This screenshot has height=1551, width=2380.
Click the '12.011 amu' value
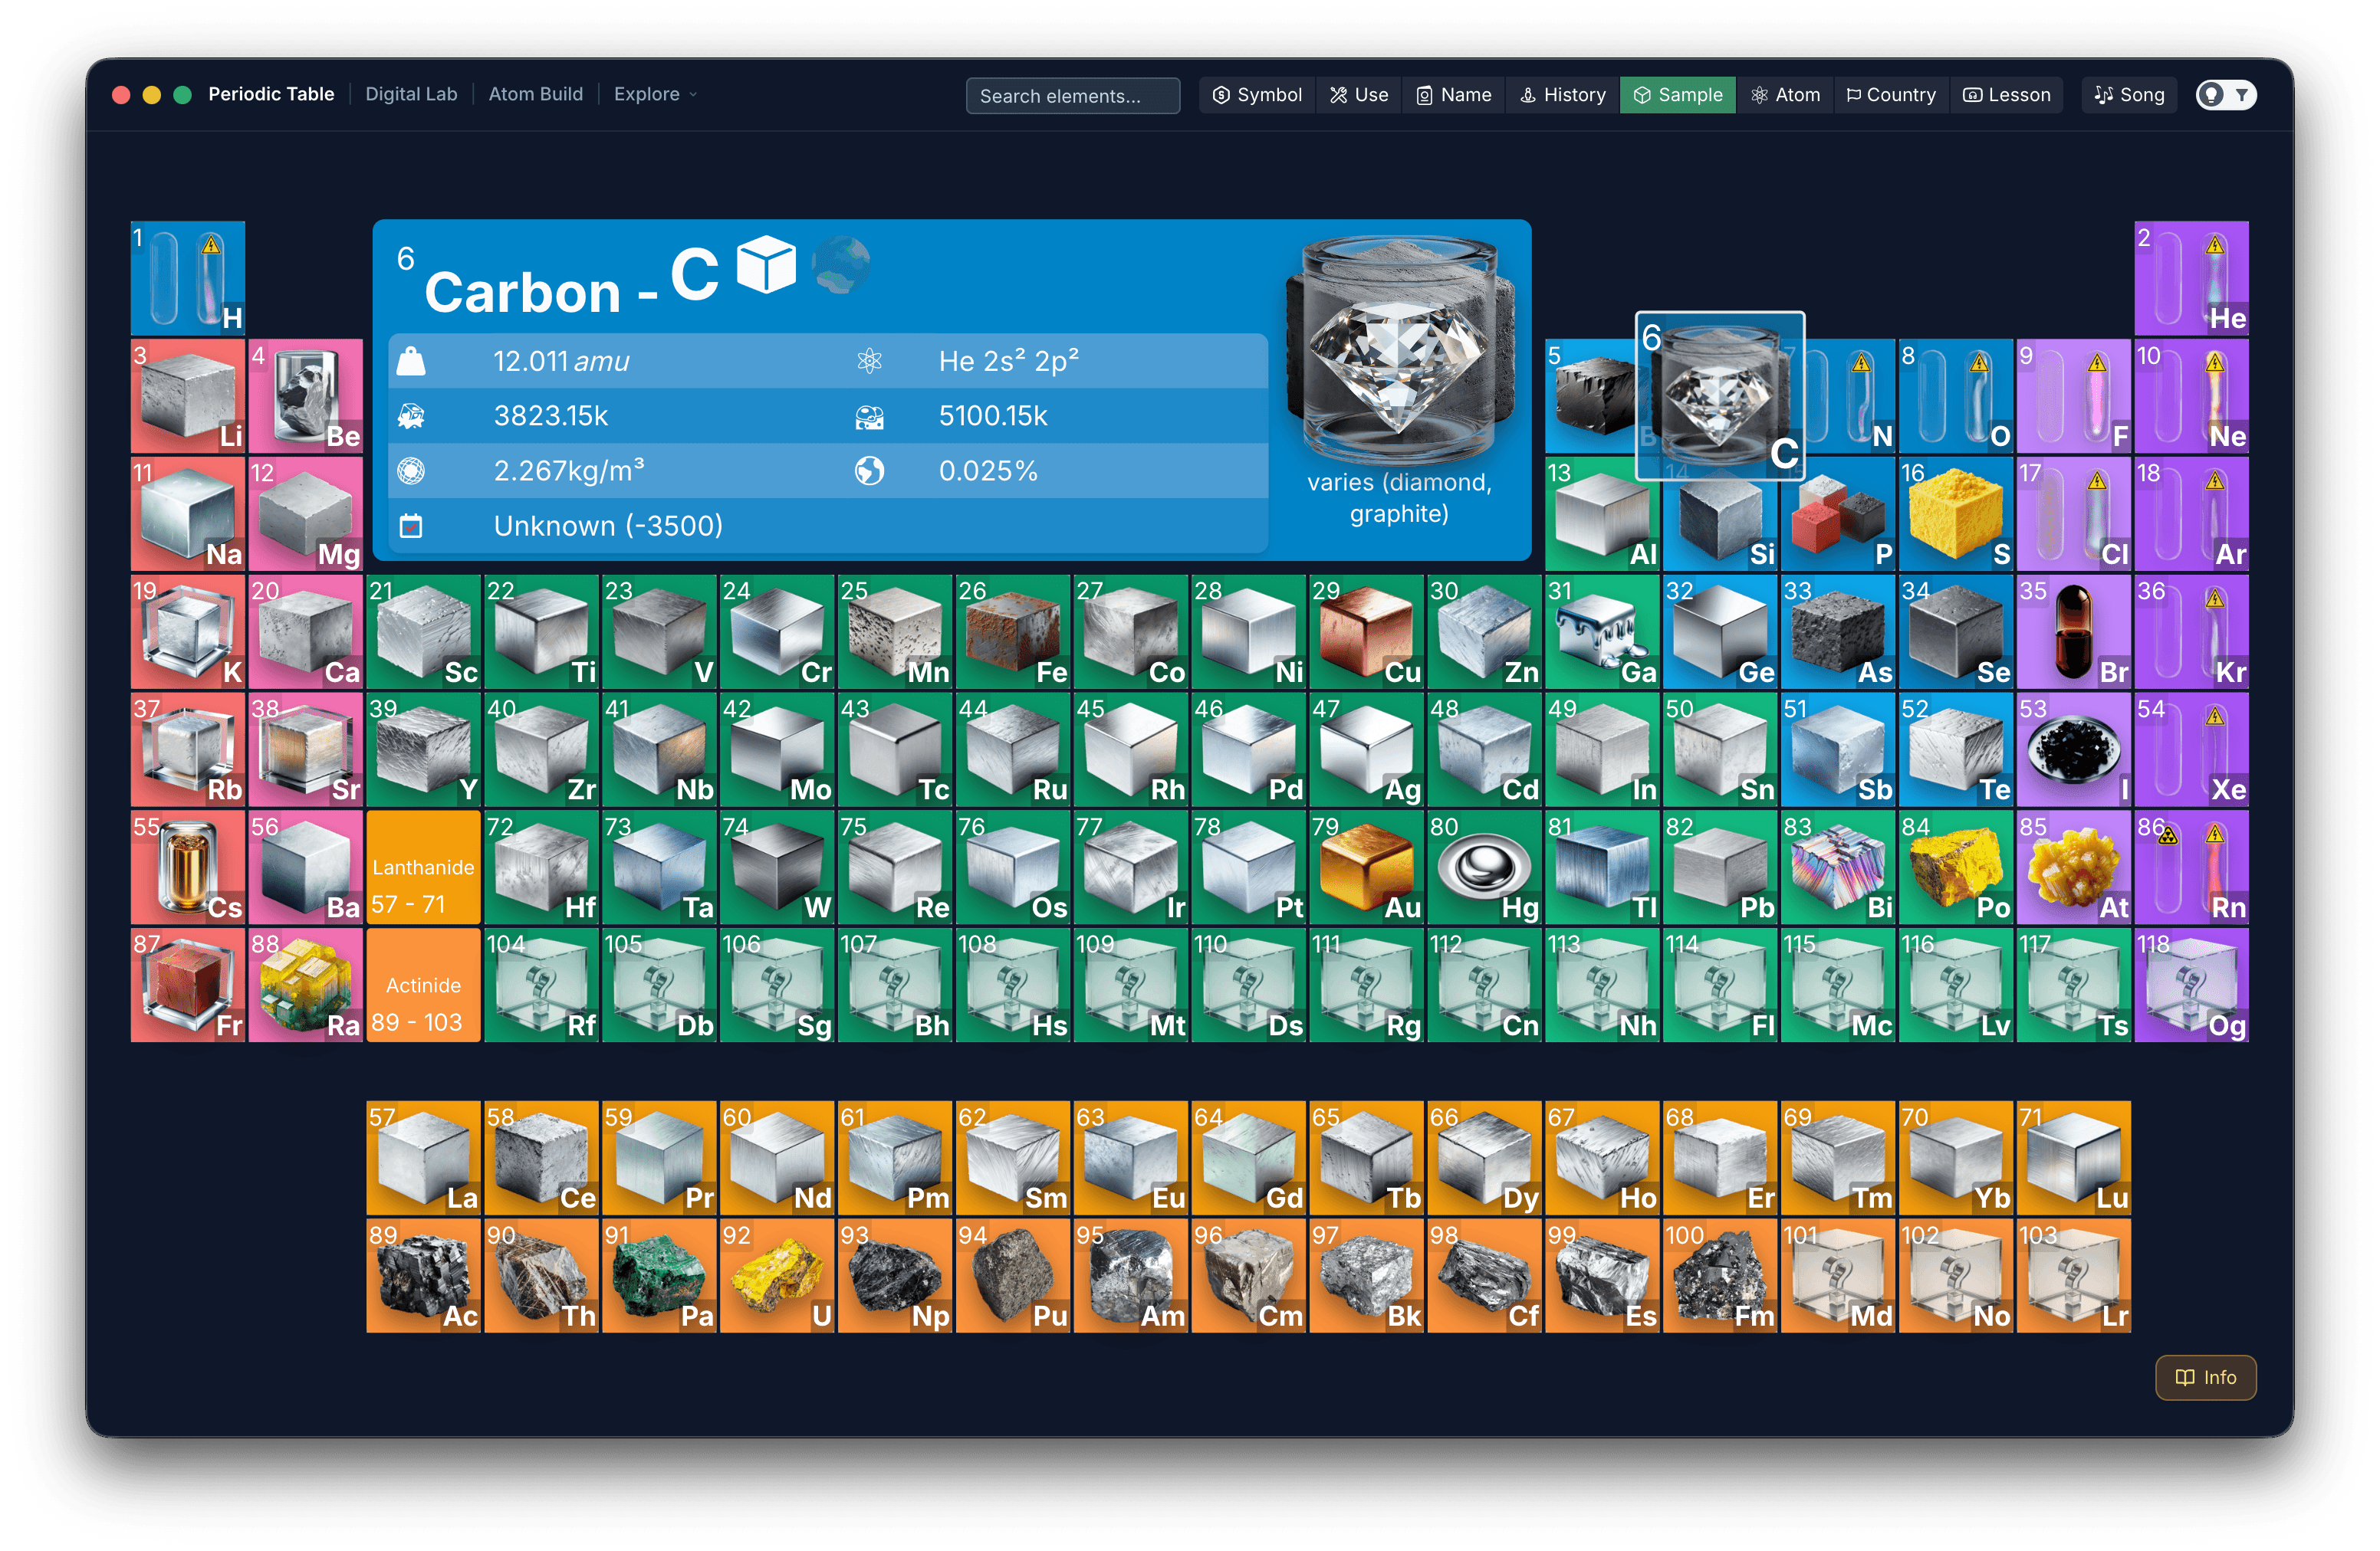(x=561, y=361)
